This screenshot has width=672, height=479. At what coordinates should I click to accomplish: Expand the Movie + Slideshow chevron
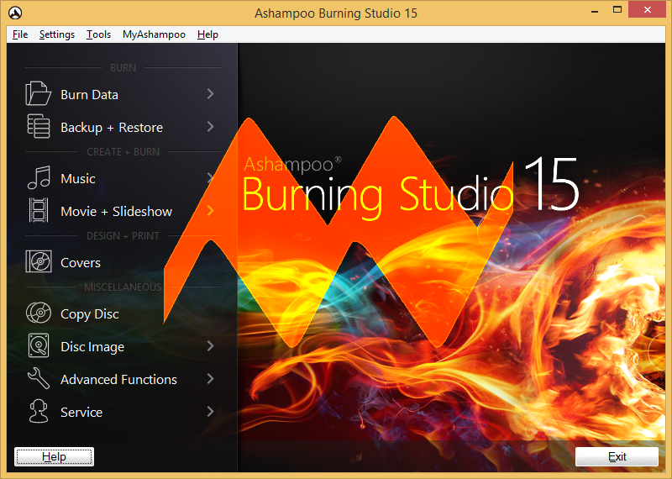coord(211,211)
